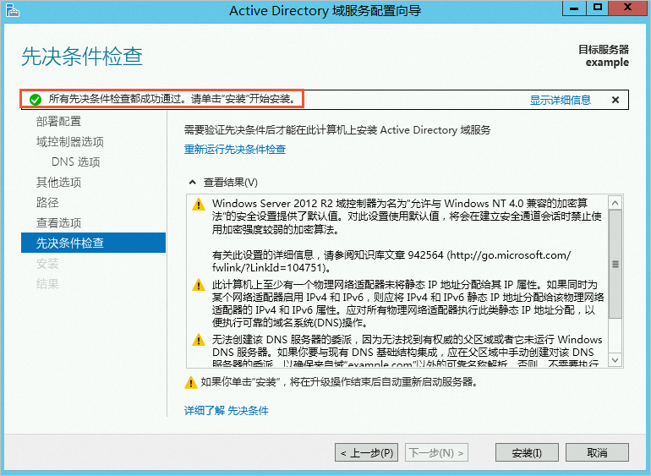Go to DNS 选项 step
Screen dimensions: 651x476
[75, 162]
